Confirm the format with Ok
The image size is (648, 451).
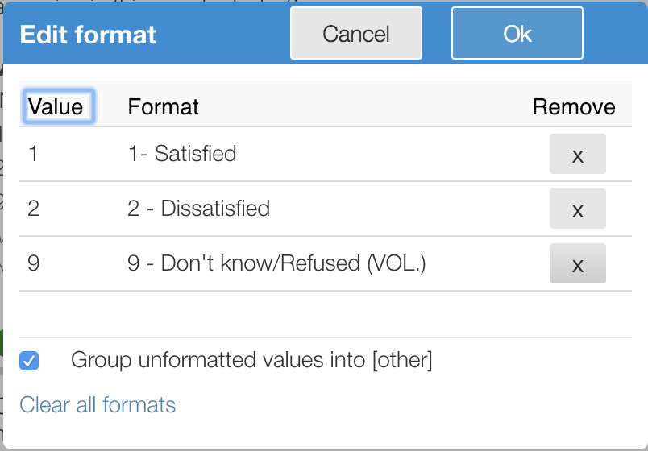pos(517,34)
